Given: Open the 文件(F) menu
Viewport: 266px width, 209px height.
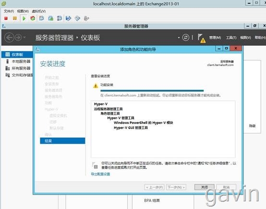Looking at the screenshot, I should [x=9, y=11].
